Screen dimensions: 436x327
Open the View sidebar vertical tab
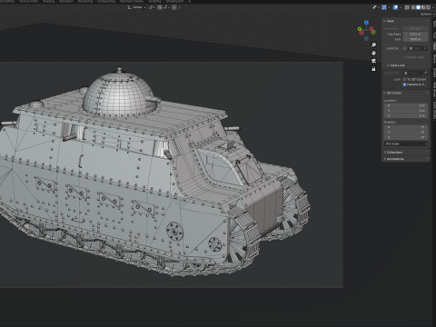coord(433,45)
